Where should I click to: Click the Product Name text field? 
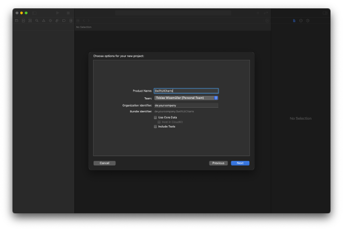pyautogui.click(x=186, y=91)
